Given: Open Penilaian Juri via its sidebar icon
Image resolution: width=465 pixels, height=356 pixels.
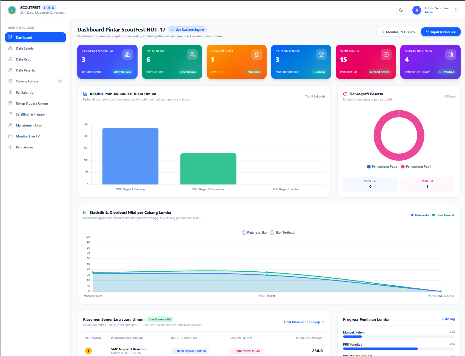Looking at the screenshot, I should click(x=10, y=93).
